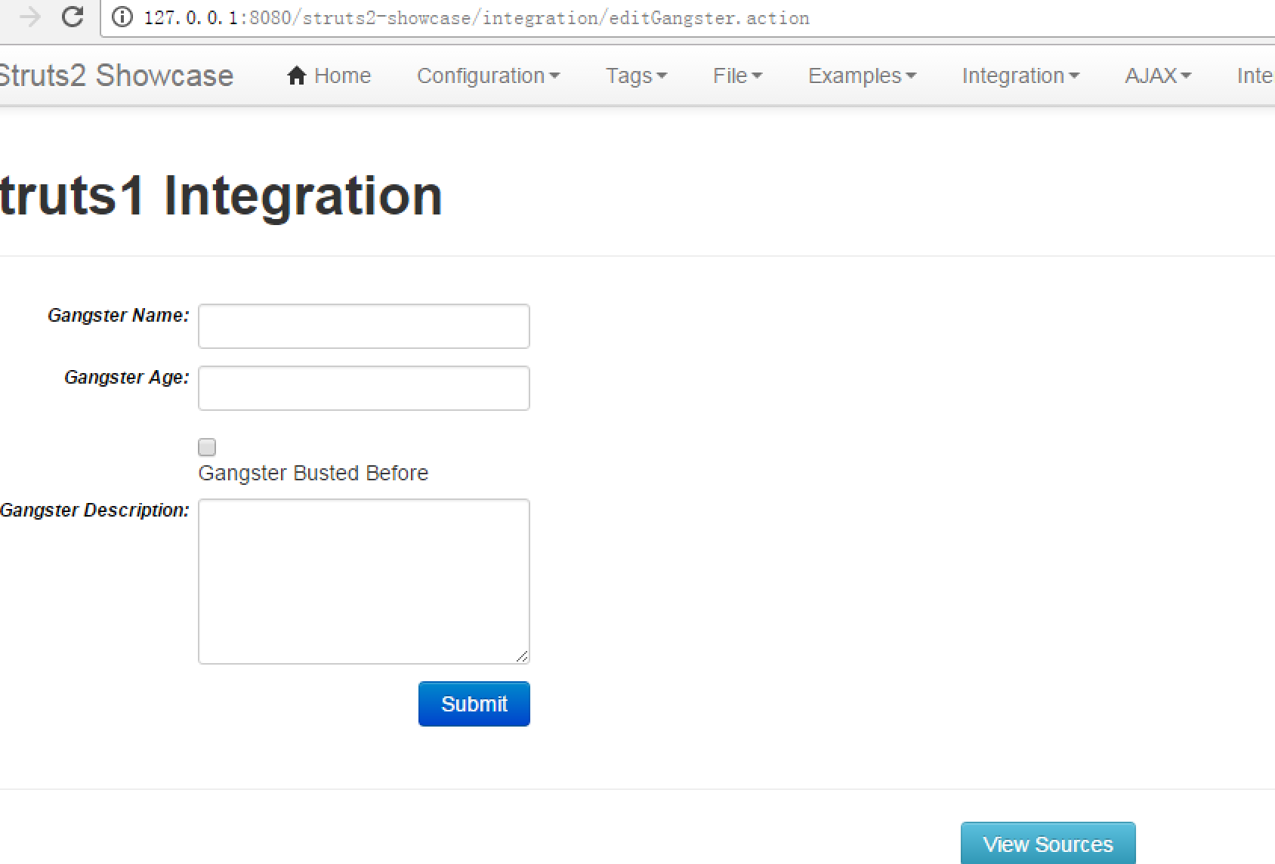Expand the Configuration dropdown menu
The image size is (1275, 864).
[x=488, y=76]
